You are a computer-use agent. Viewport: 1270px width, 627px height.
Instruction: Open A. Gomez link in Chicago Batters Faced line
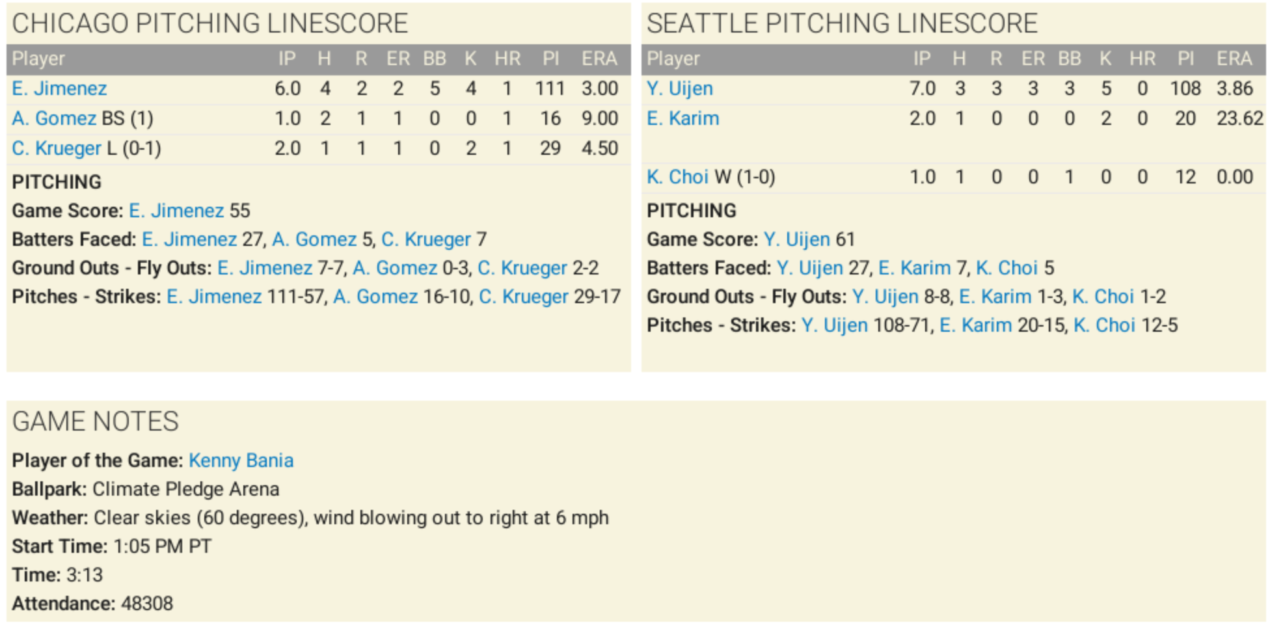(x=314, y=239)
